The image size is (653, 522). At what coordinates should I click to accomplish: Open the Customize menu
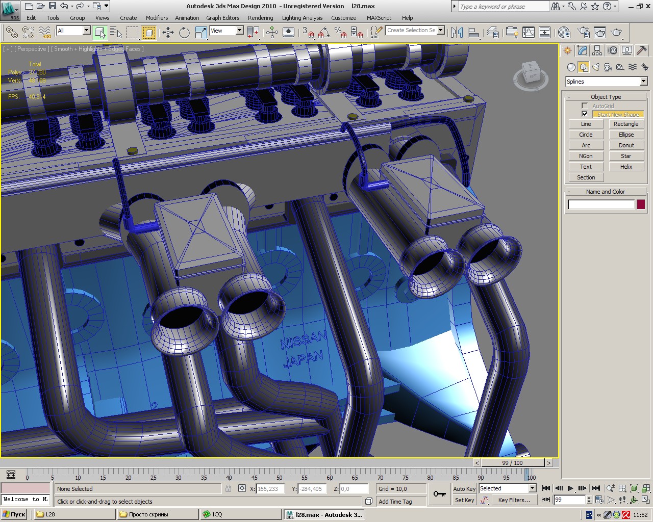(344, 18)
